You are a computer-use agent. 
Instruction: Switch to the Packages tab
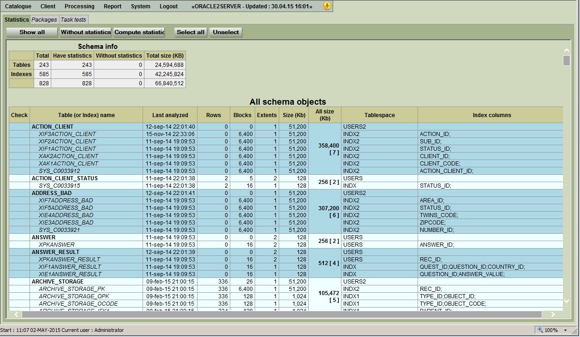coord(44,20)
